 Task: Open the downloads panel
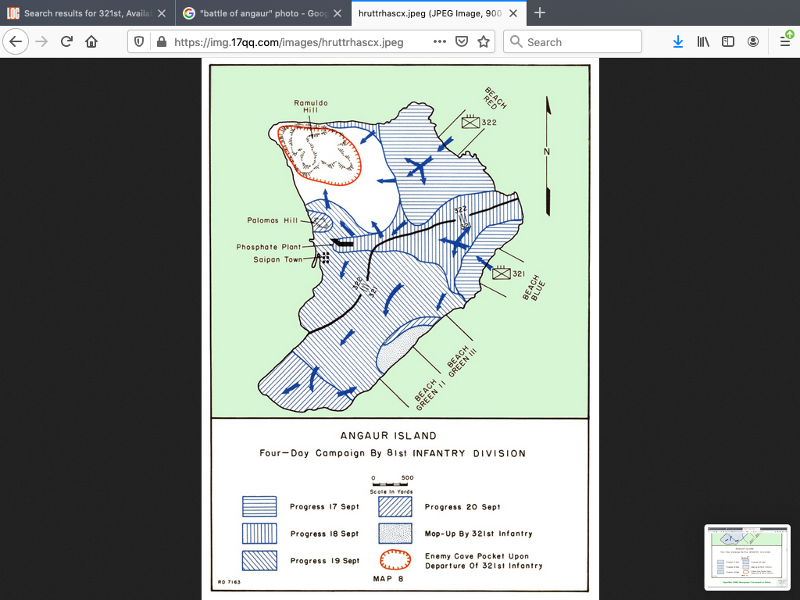678,42
